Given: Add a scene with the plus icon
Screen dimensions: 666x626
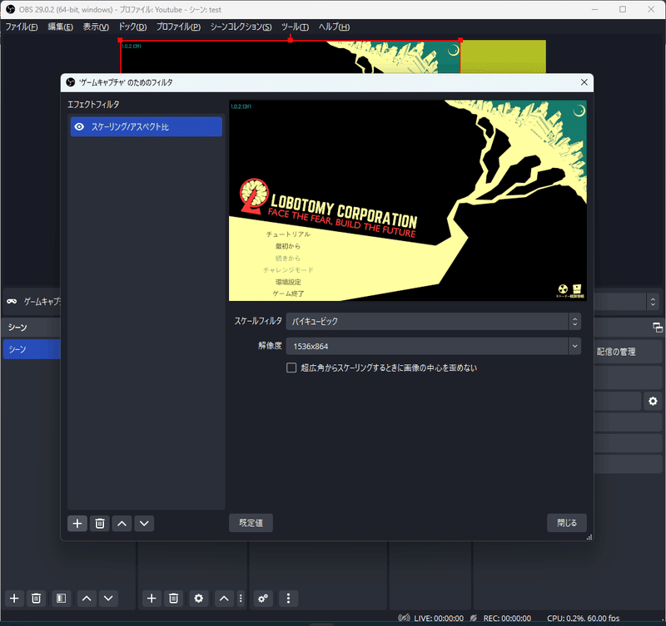Looking at the screenshot, I should [x=14, y=599].
